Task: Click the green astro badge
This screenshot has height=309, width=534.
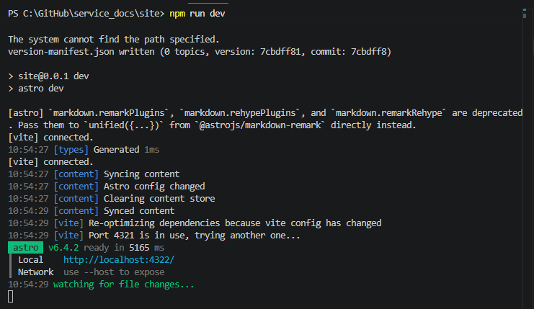Action: 25,247
